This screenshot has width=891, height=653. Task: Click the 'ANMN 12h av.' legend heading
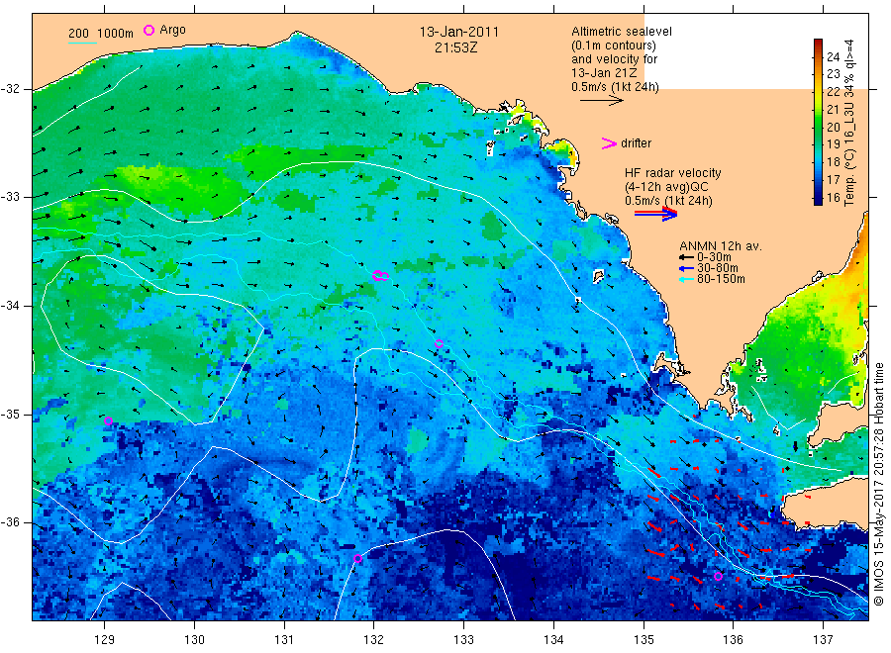721,246
